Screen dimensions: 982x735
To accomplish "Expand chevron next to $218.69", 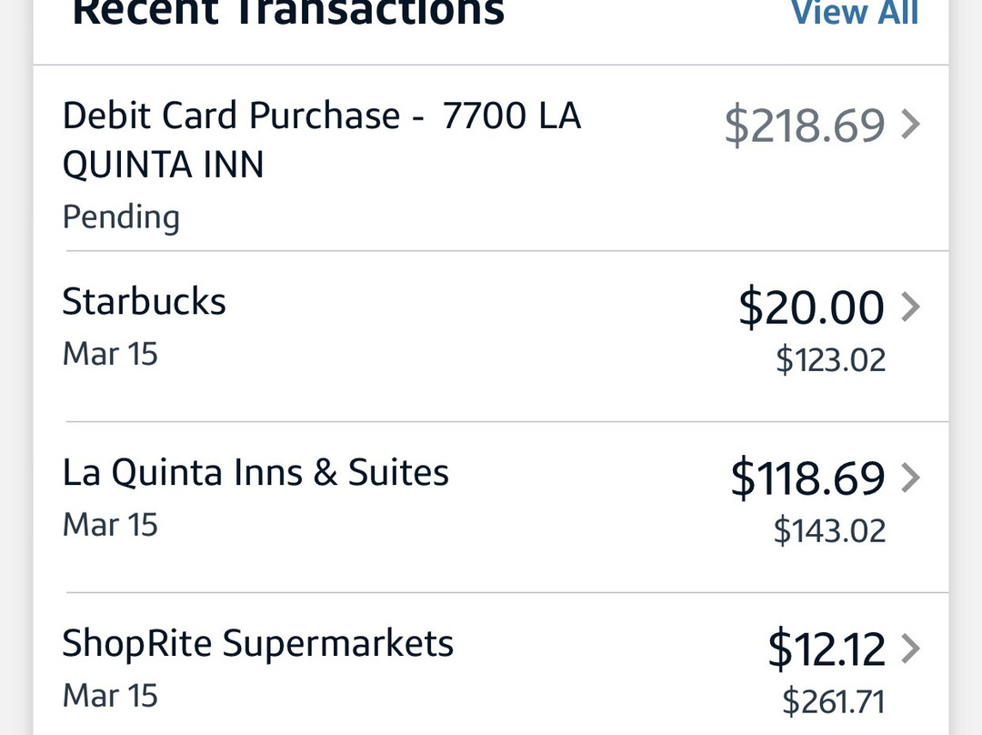I will (x=910, y=126).
